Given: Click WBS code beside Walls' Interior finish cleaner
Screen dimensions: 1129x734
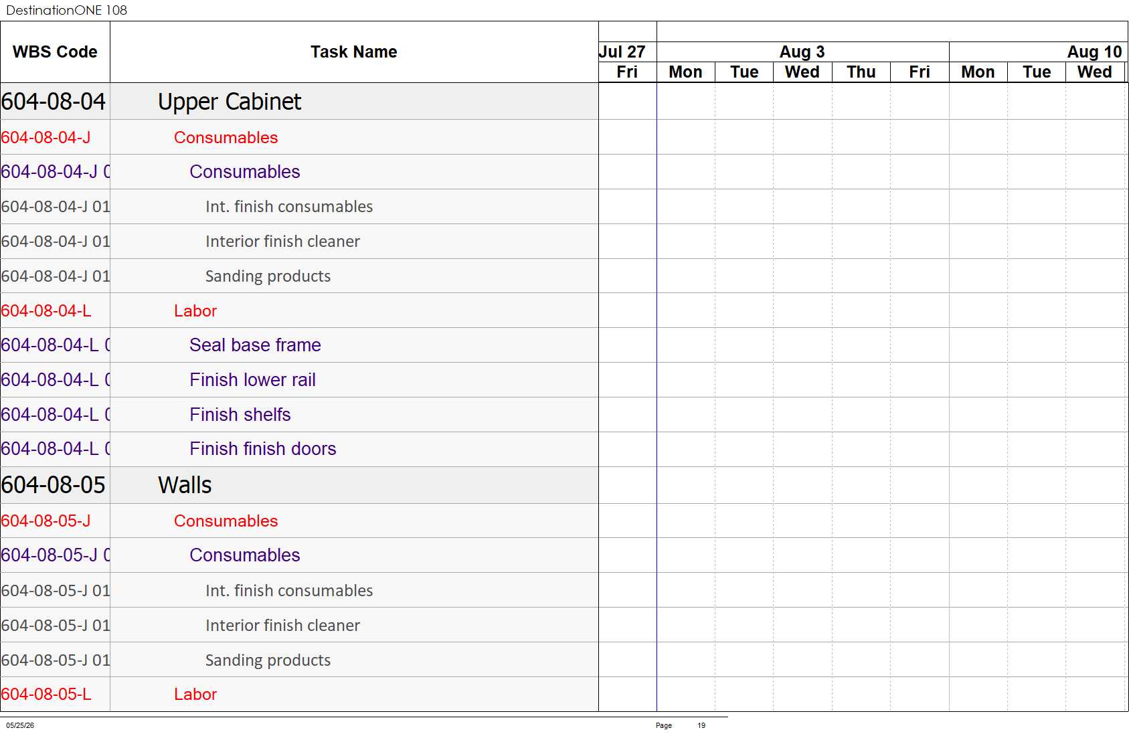Looking at the screenshot, I should pyautogui.click(x=56, y=626).
